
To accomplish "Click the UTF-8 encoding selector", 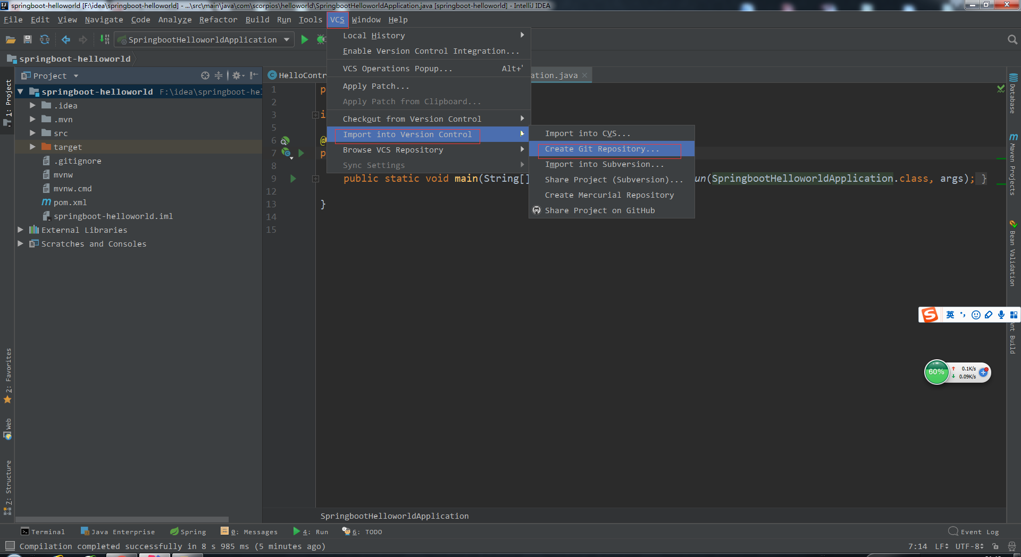I will (x=969, y=546).
